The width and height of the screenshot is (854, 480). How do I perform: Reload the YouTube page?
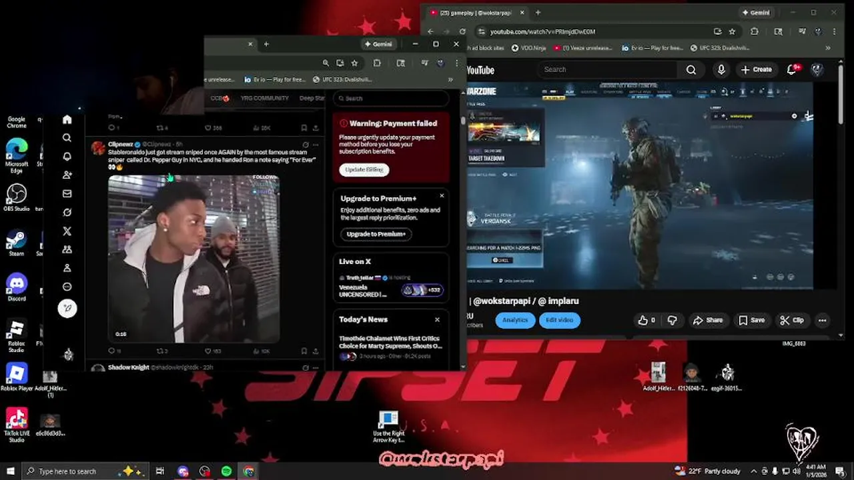click(x=462, y=31)
